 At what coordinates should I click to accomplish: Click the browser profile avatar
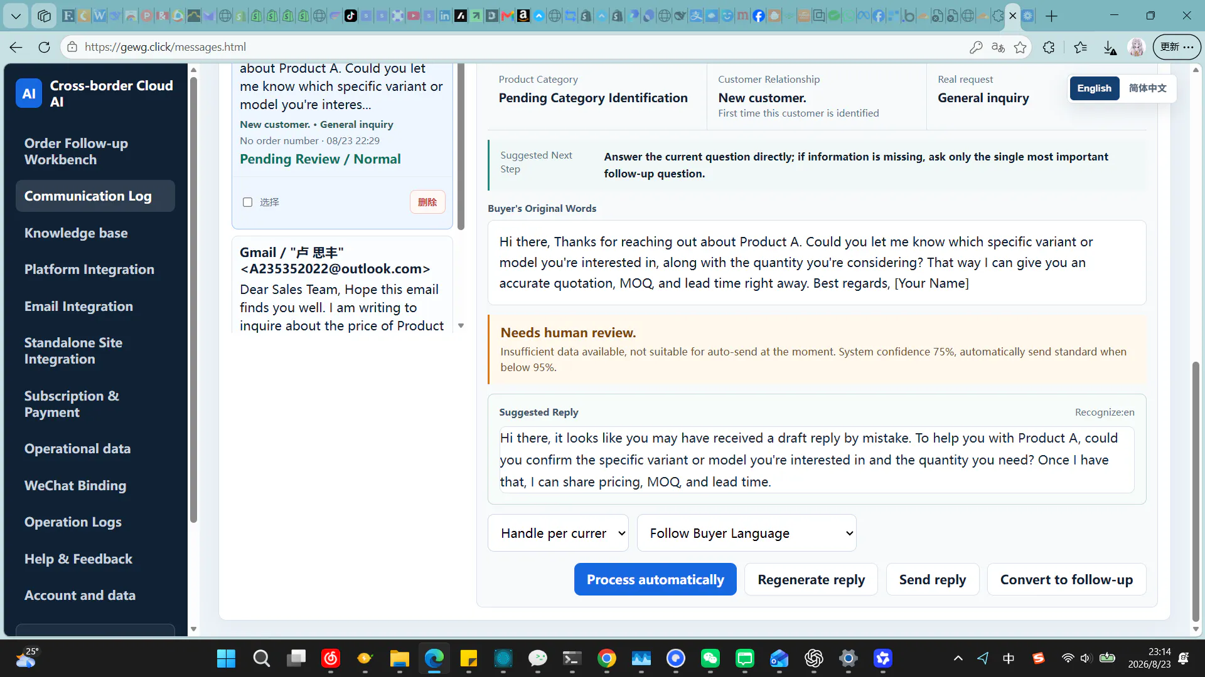(x=1137, y=47)
